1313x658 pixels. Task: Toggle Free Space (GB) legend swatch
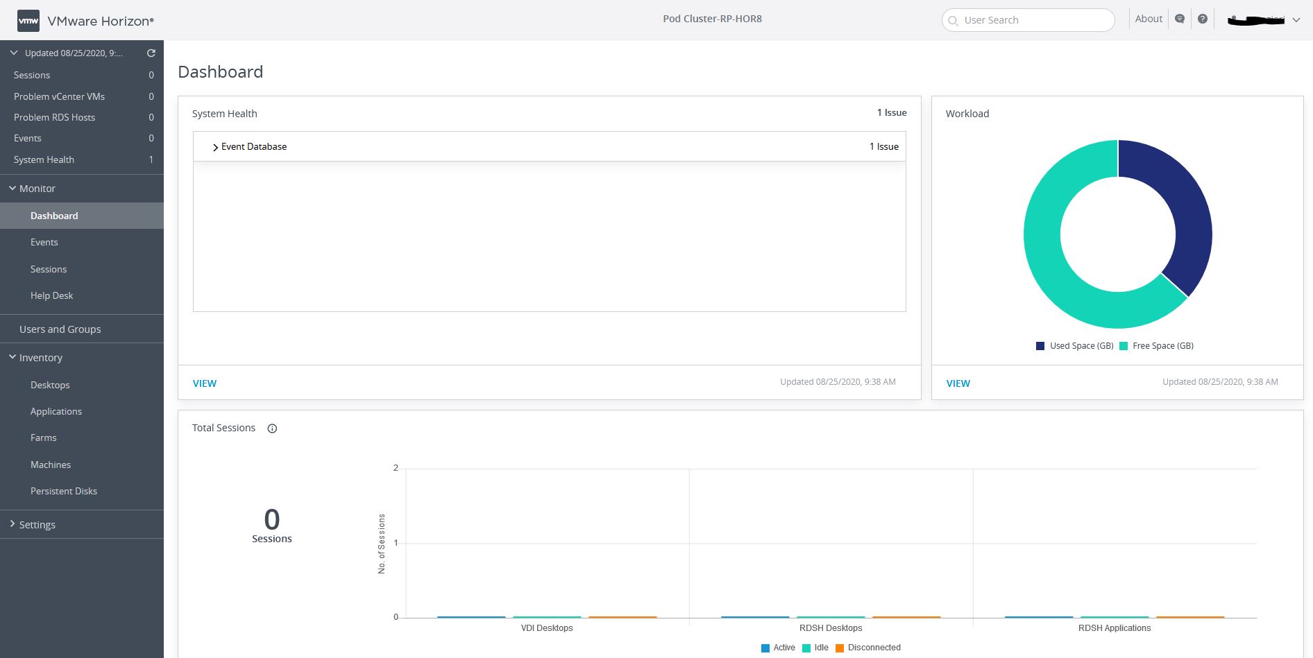[1124, 346]
